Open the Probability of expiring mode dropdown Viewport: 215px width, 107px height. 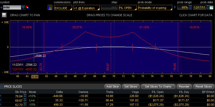155,8
